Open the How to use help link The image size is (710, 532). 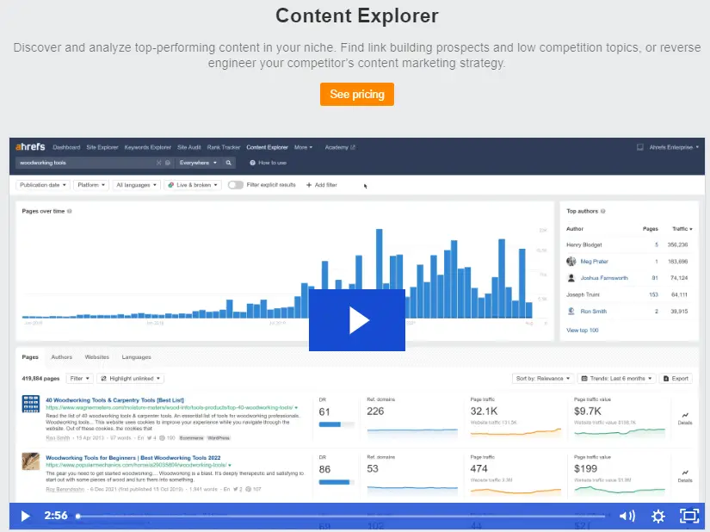268,163
